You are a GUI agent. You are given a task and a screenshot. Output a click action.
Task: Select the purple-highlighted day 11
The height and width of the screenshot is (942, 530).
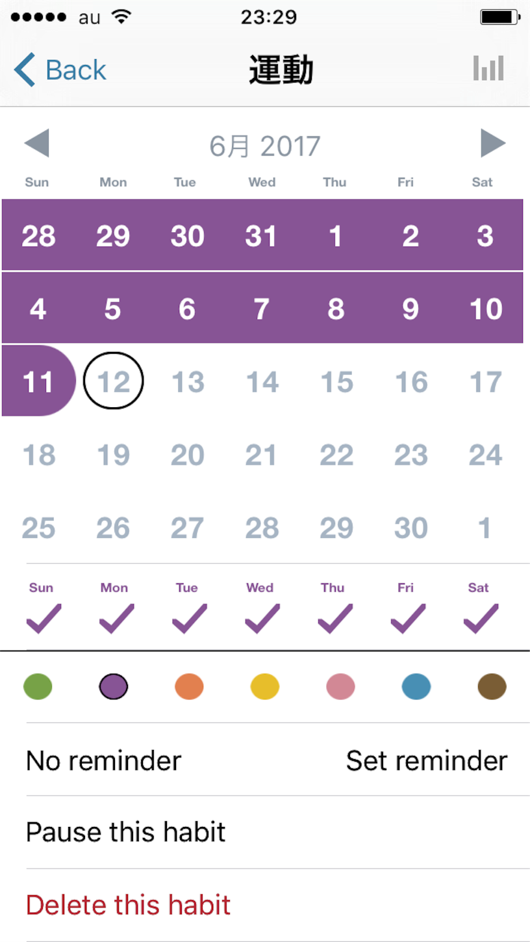(38, 381)
